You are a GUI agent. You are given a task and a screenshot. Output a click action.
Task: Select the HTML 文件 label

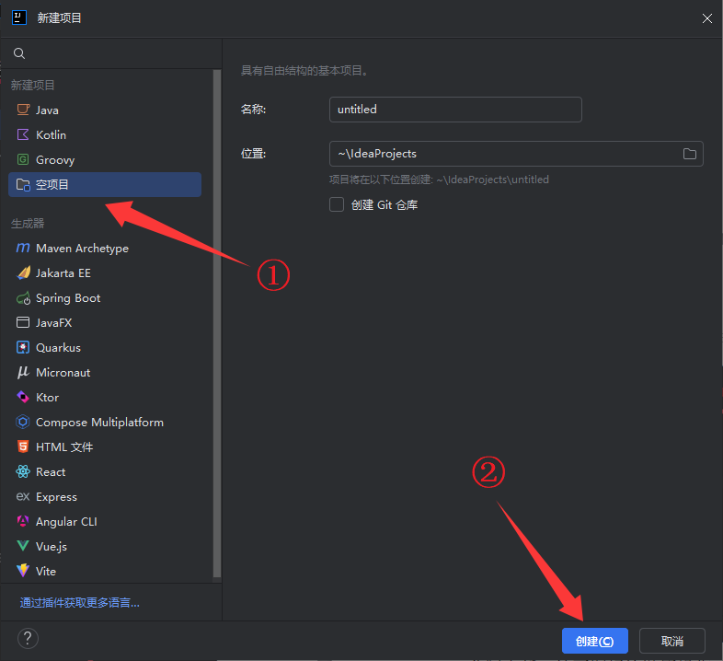tap(64, 447)
